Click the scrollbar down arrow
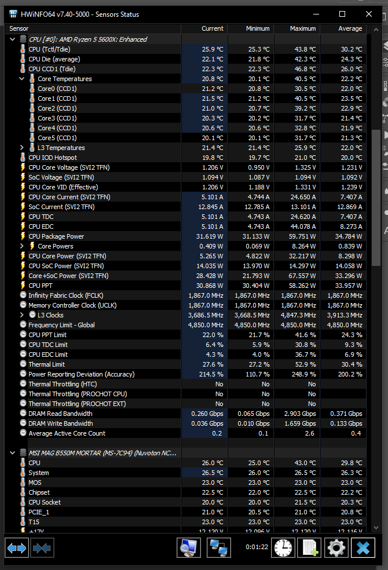 tap(376, 528)
